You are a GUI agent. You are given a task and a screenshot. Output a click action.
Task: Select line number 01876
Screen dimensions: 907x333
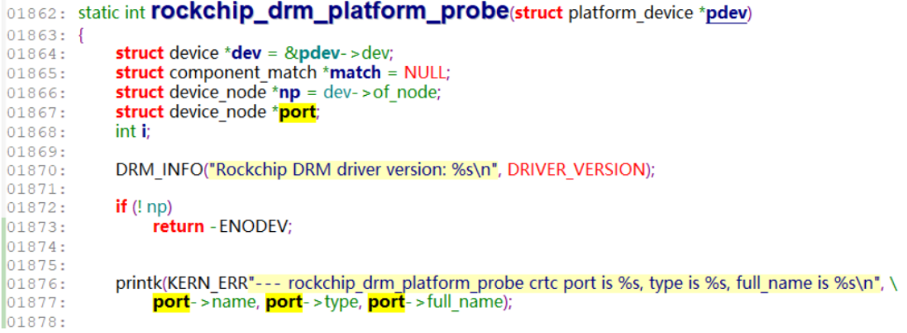pos(37,284)
